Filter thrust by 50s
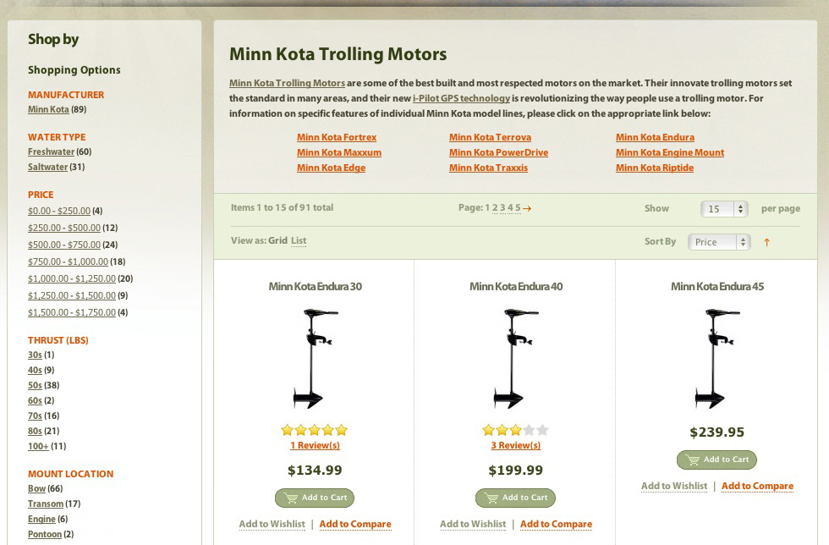This screenshot has width=829, height=545. pos(35,385)
